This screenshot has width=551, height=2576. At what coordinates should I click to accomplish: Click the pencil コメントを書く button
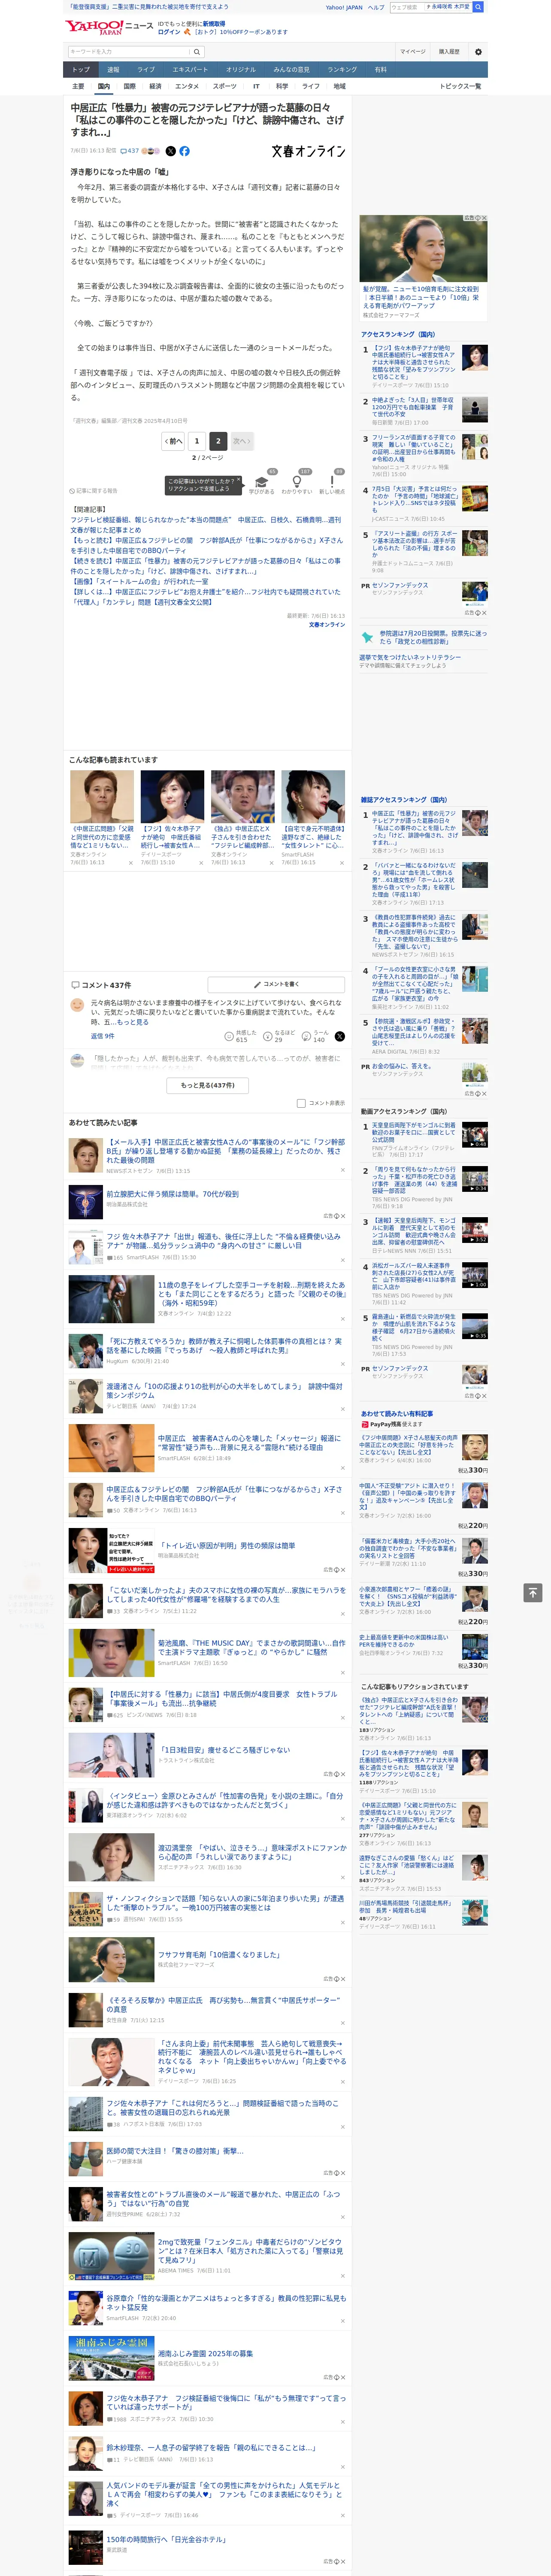(276, 984)
